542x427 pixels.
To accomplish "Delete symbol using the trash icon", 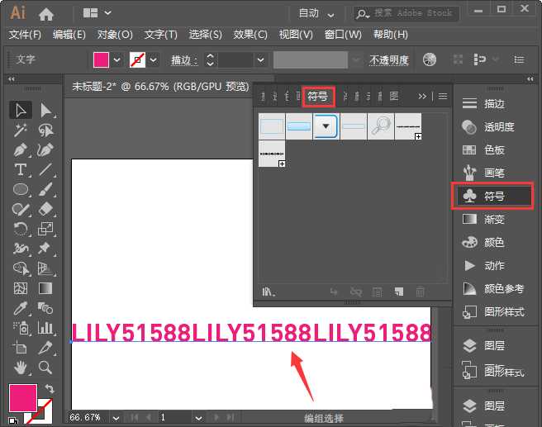I will tap(420, 292).
